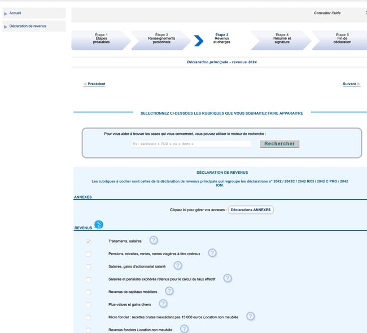Click help icon beside Salaires, gains d'actionnariat salarié
The height and width of the screenshot is (333, 367).
pos(178,265)
